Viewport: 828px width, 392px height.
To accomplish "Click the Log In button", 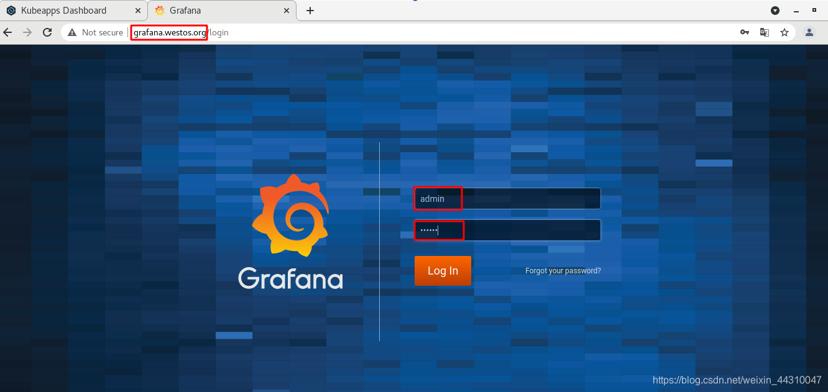I will pos(443,271).
